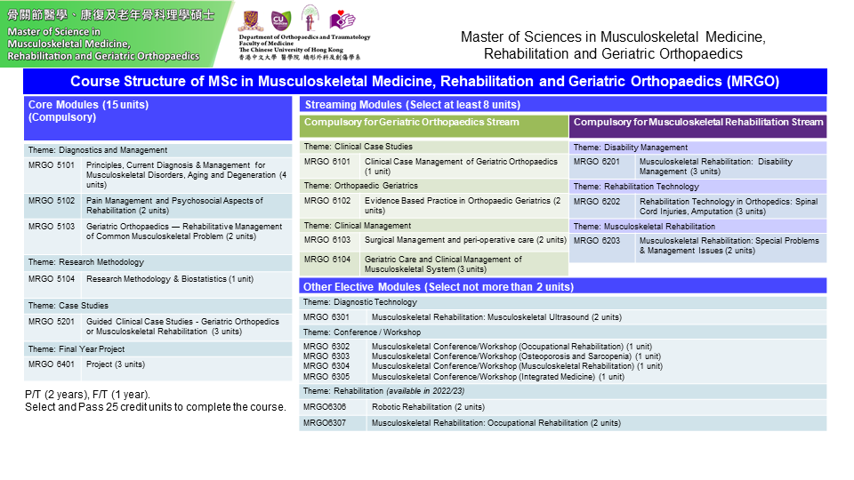
Task: Click the CUHK university crest logo
Action: pos(251,20)
